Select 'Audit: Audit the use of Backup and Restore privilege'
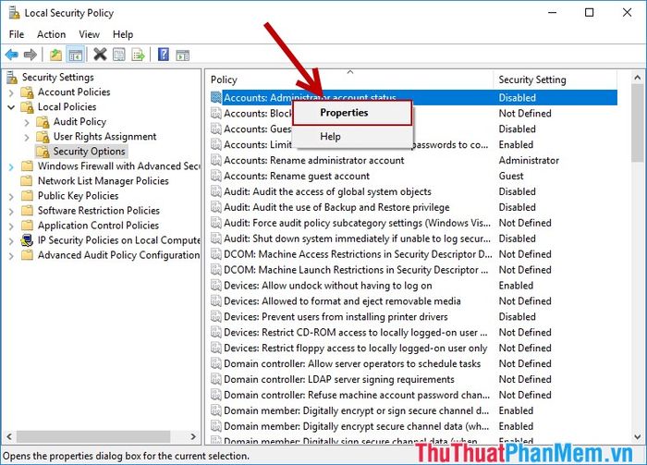This screenshot has width=647, height=465. pos(336,207)
